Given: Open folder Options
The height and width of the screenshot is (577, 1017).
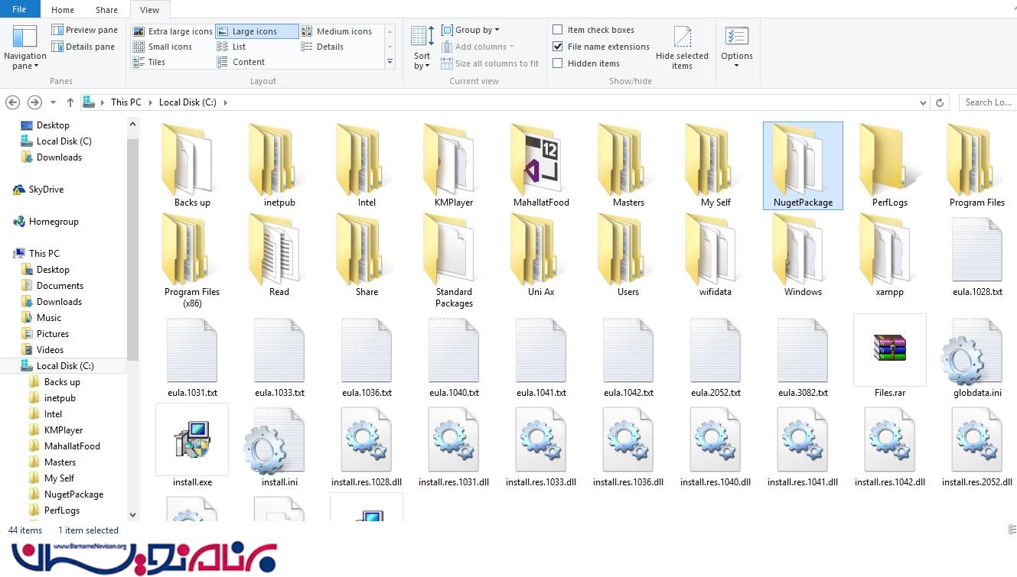Looking at the screenshot, I should [737, 48].
